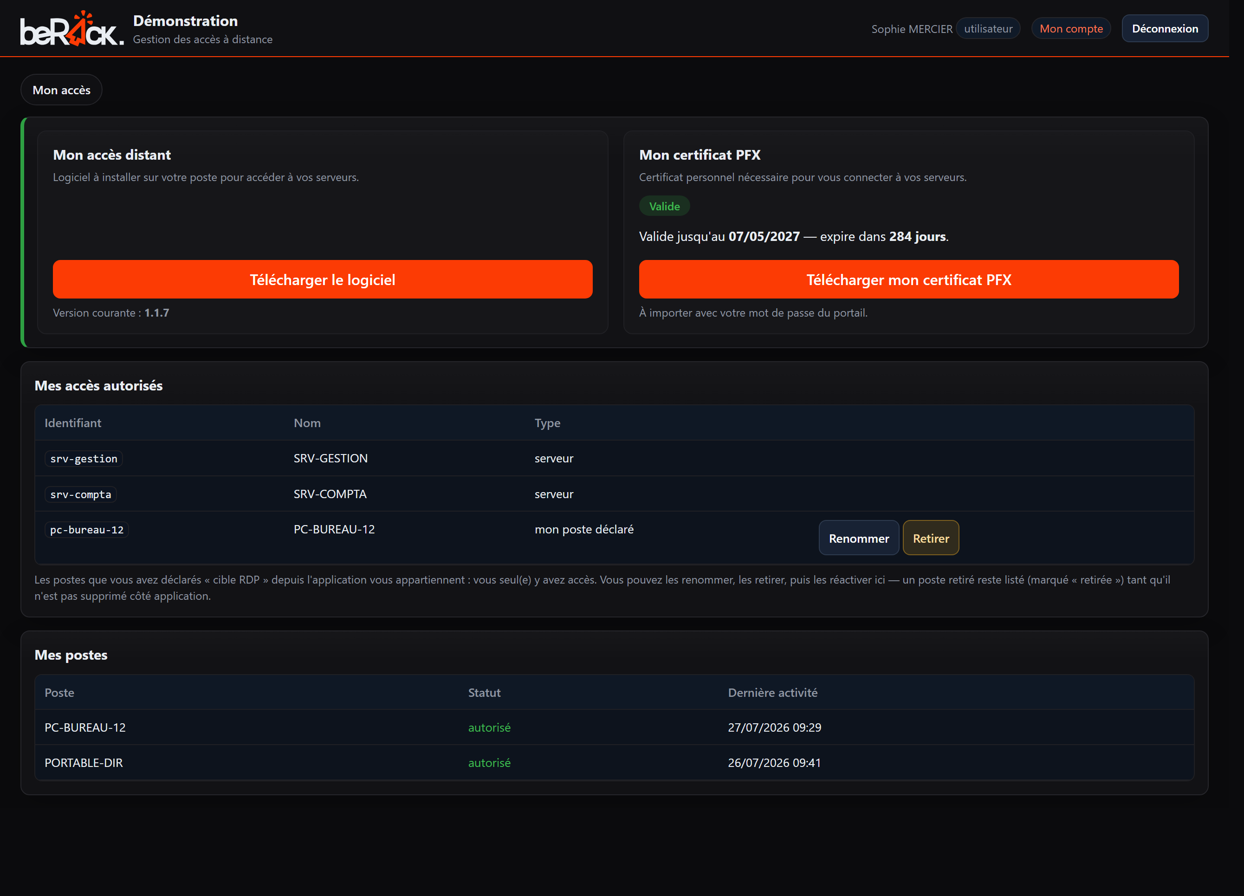Viewport: 1244px width, 896px height.
Task: Click the Type column header
Action: (547, 423)
